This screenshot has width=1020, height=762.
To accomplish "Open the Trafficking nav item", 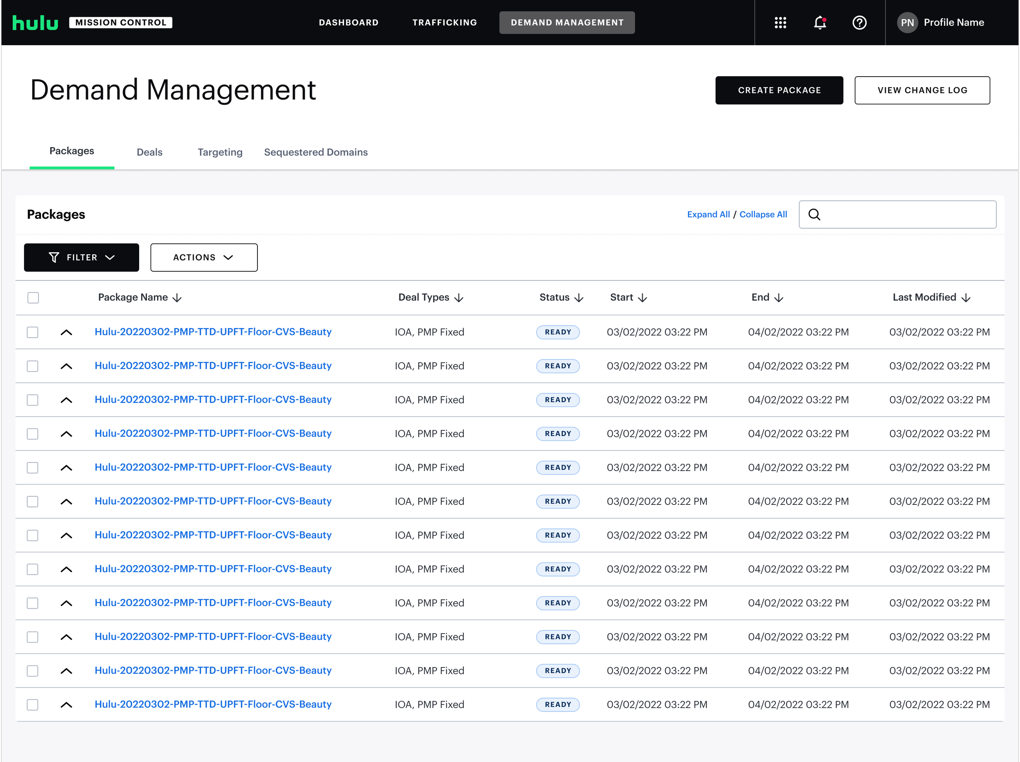I will point(444,22).
